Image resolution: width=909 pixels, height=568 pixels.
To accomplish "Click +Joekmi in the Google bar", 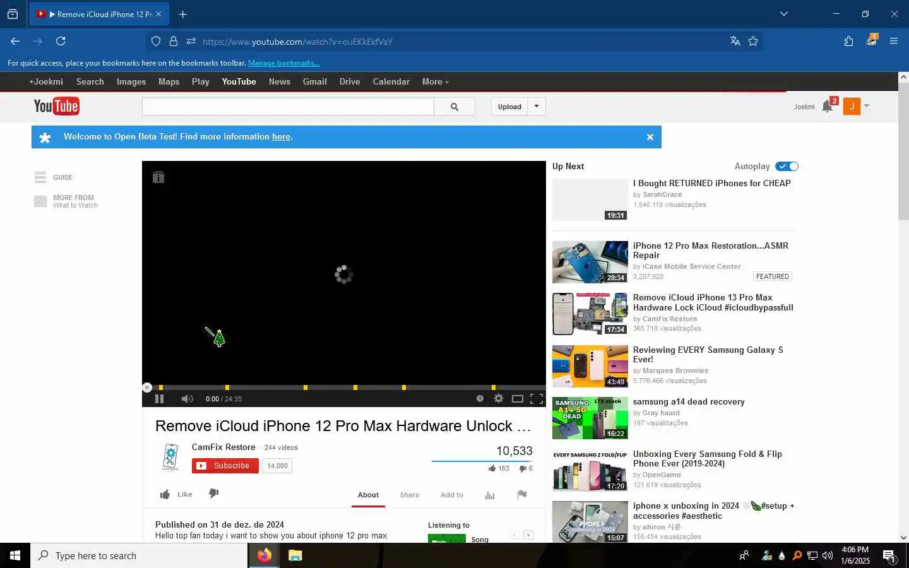I will coord(46,82).
